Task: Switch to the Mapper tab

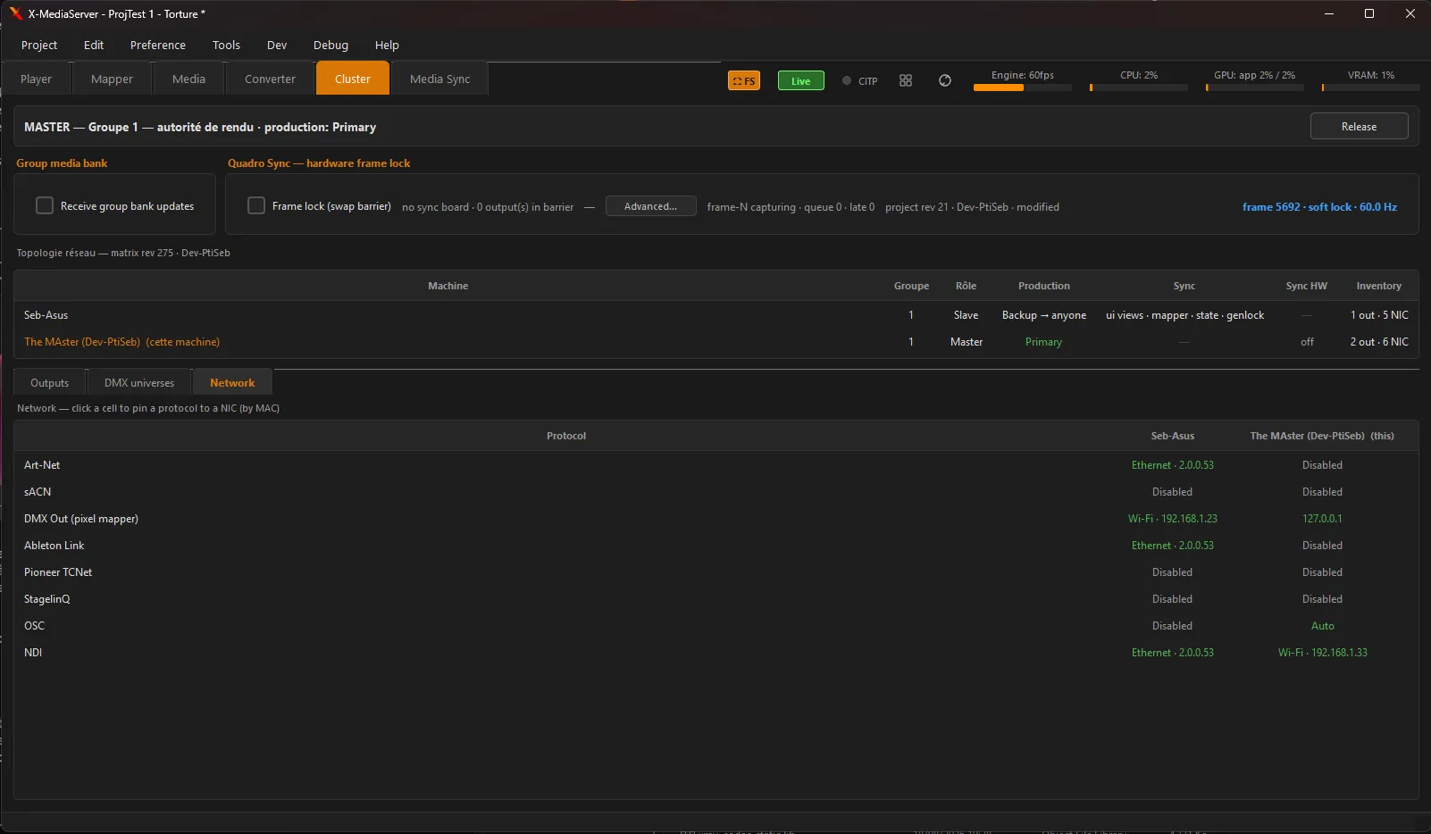Action: [x=112, y=79]
